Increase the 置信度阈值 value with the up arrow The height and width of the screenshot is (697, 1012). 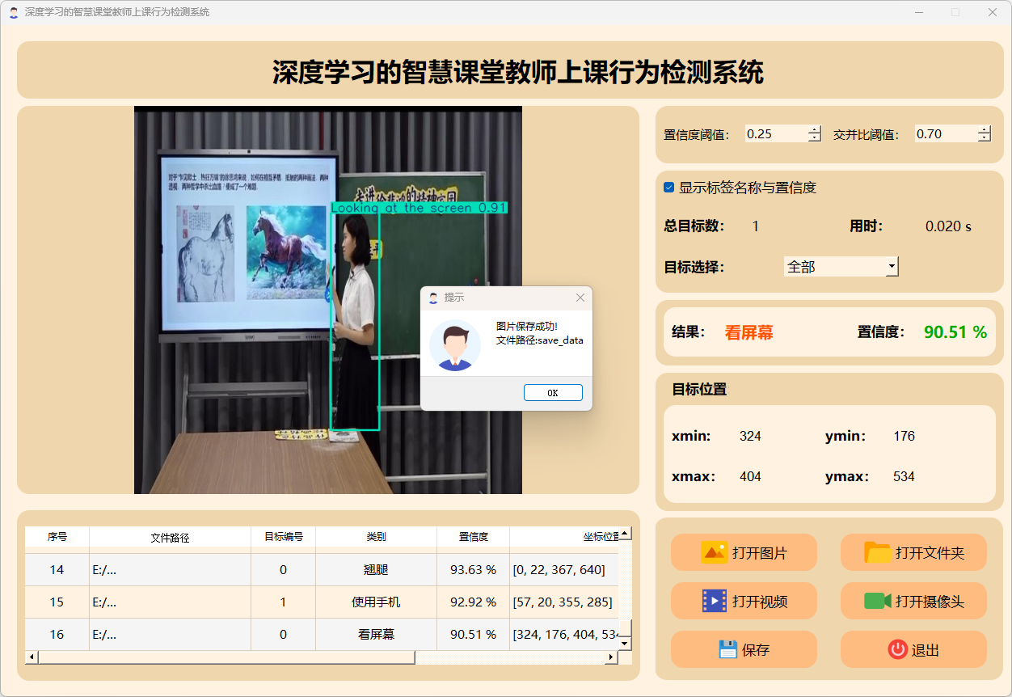tap(814, 129)
